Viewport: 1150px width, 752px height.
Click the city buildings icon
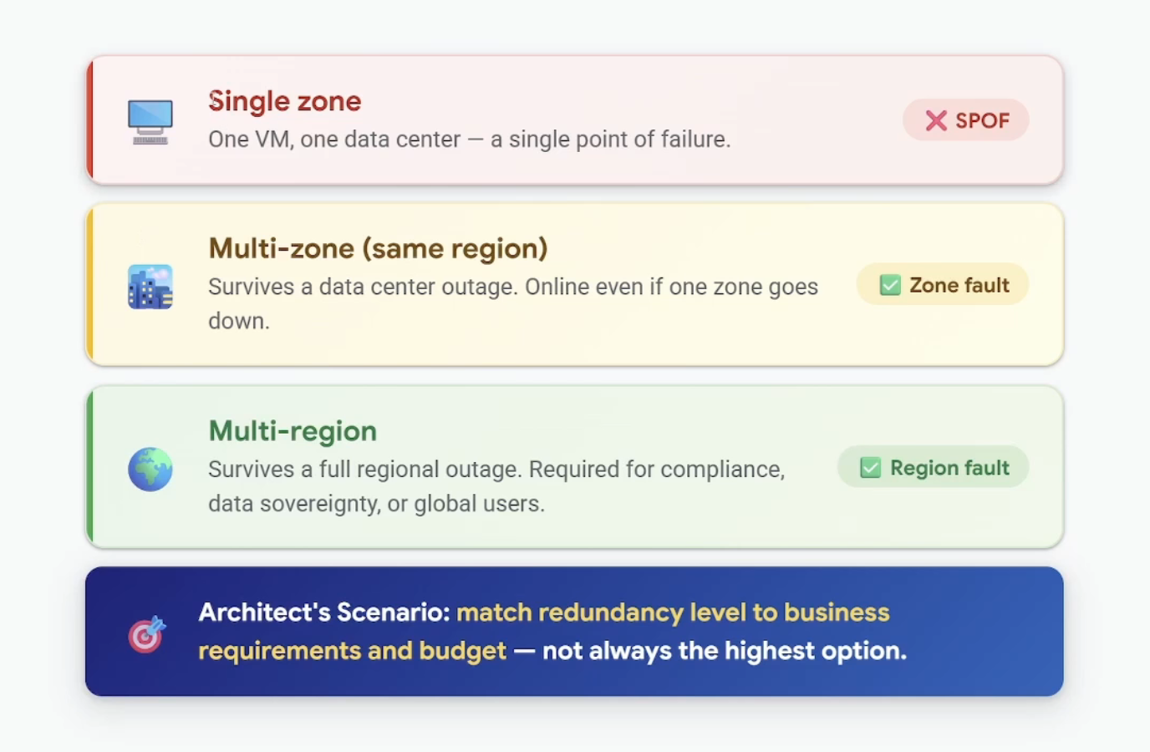pos(150,287)
